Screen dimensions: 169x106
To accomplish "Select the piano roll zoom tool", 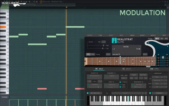I will [34, 2].
